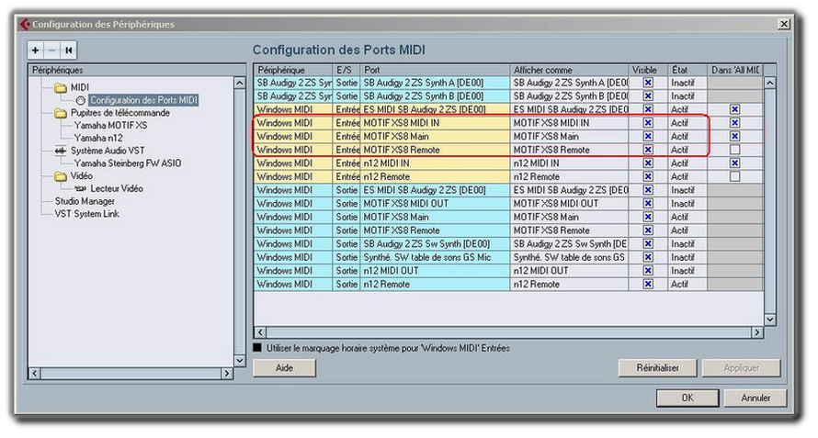This screenshot has width=818, height=438.
Task: Uncheck 'All MIDI' for n12 MIDI IN
Action: coord(734,163)
